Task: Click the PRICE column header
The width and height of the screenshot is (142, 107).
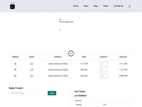Action: [x=84, y=57]
